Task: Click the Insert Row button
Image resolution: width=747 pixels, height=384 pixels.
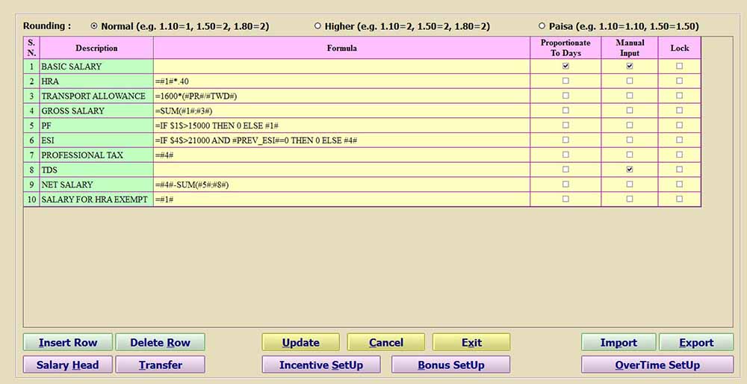Action: pyautogui.click(x=68, y=343)
